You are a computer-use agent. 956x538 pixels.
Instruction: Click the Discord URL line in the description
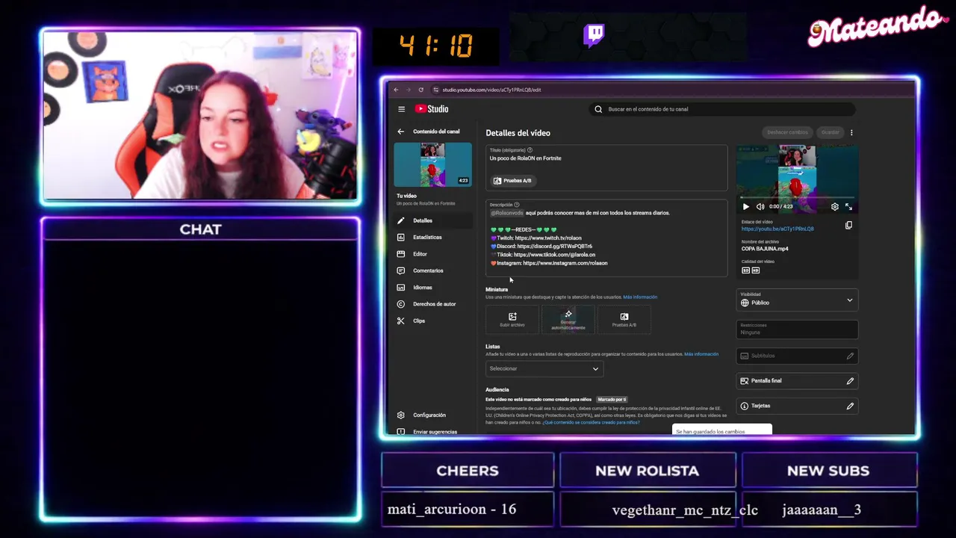tap(541, 247)
